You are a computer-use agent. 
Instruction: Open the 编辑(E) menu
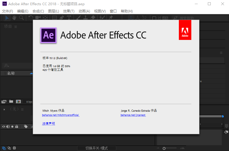[23, 11]
